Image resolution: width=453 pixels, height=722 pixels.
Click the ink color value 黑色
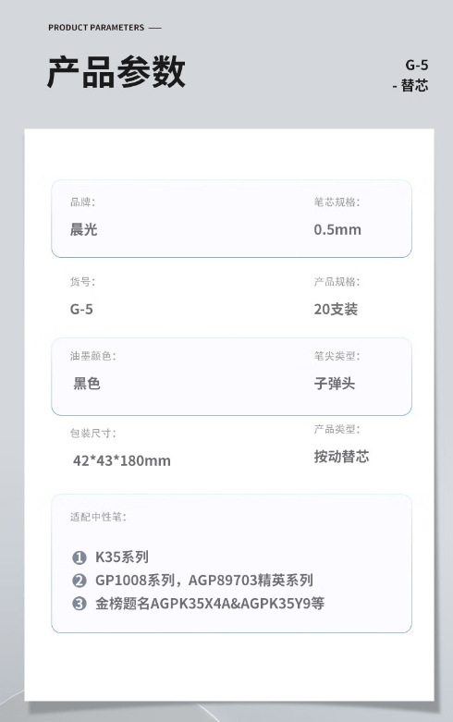[x=87, y=383]
